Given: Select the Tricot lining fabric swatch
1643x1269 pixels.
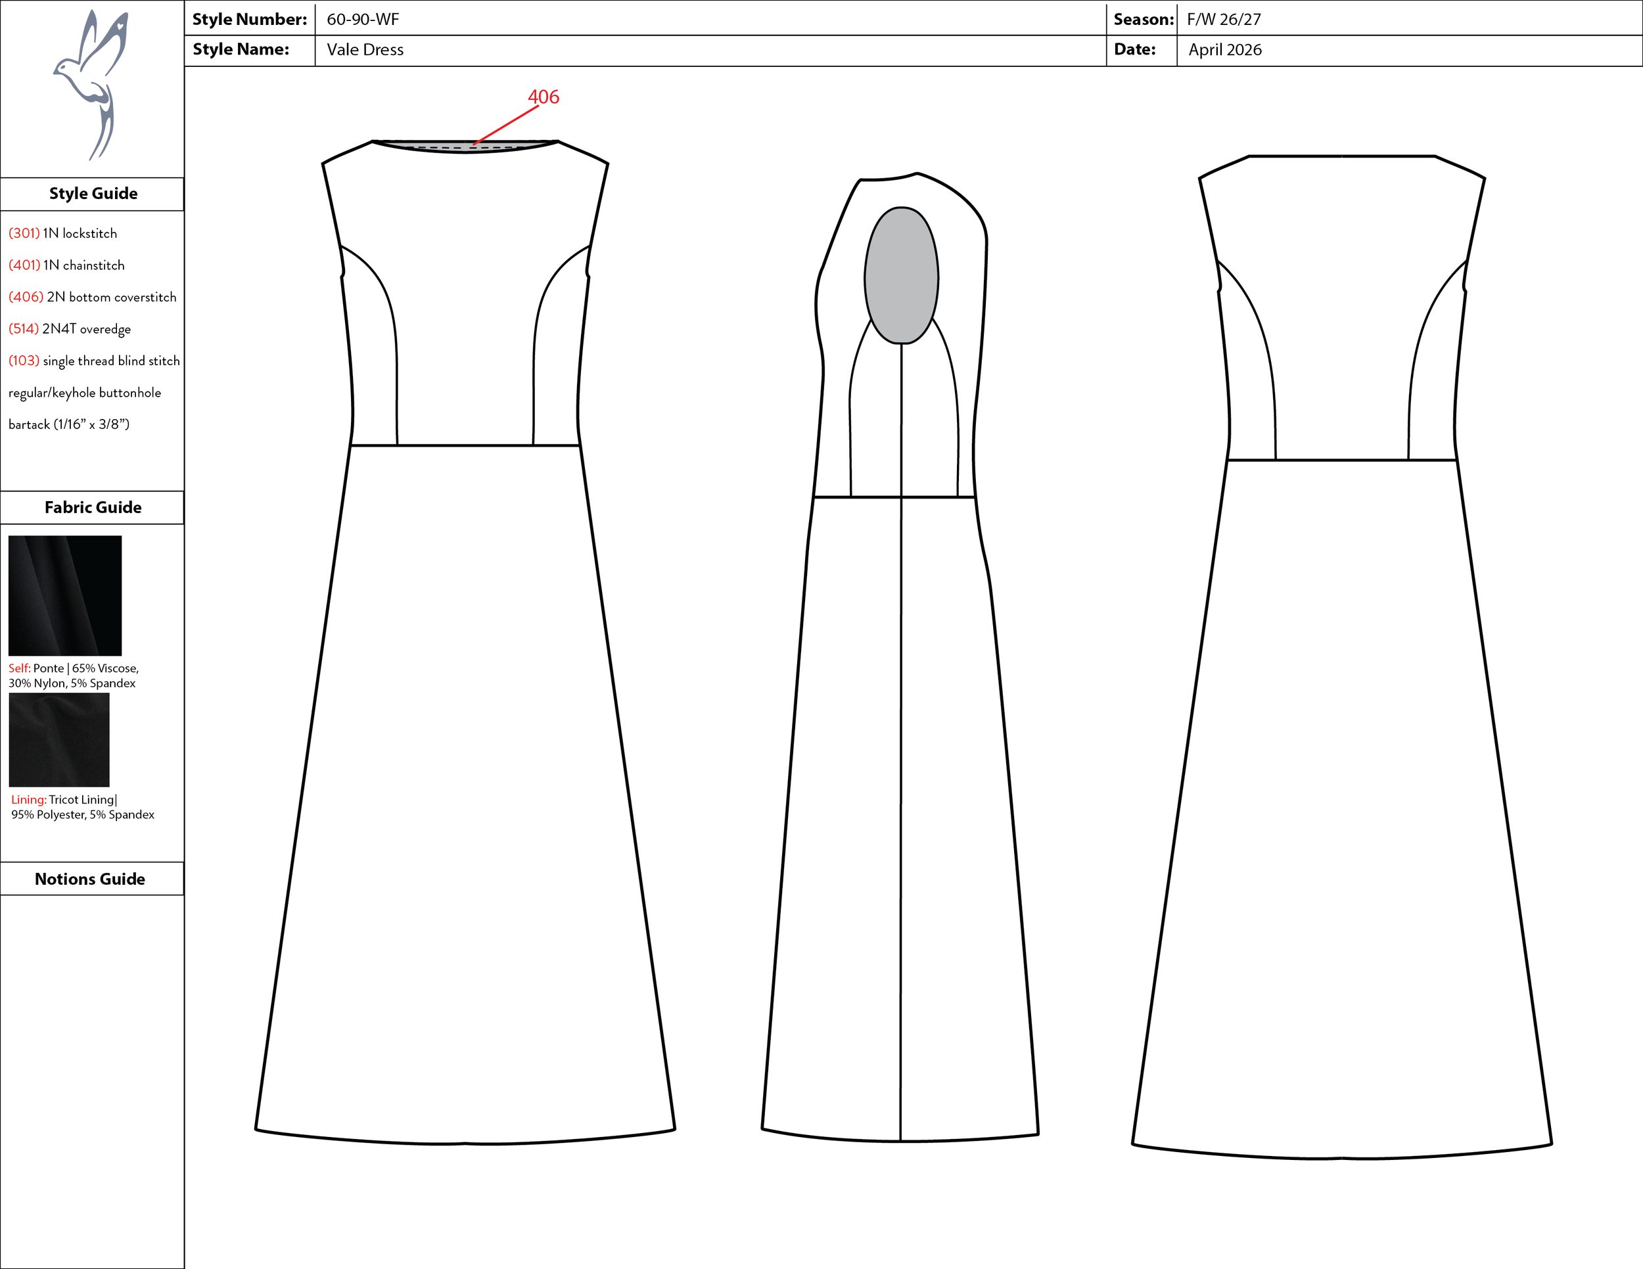Looking at the screenshot, I should click(59, 740).
